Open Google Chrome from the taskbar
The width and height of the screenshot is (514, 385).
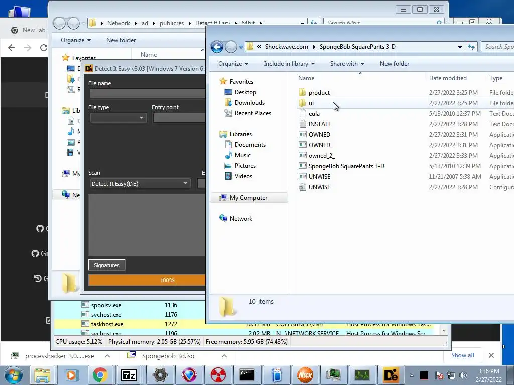click(x=100, y=375)
